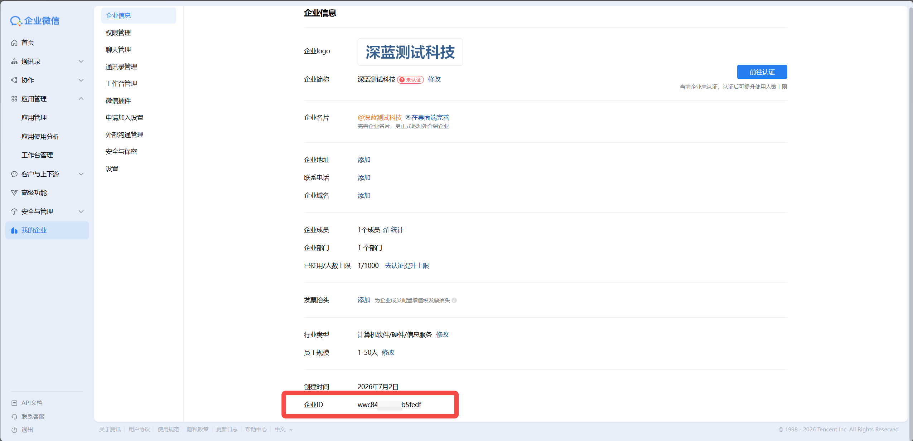Select 设置 in settings menu
The image size is (913, 441).
139,169
